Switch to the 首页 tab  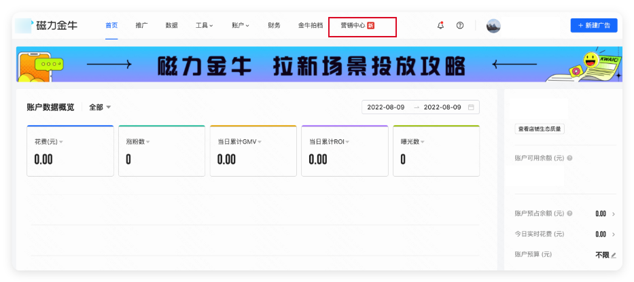(x=111, y=25)
